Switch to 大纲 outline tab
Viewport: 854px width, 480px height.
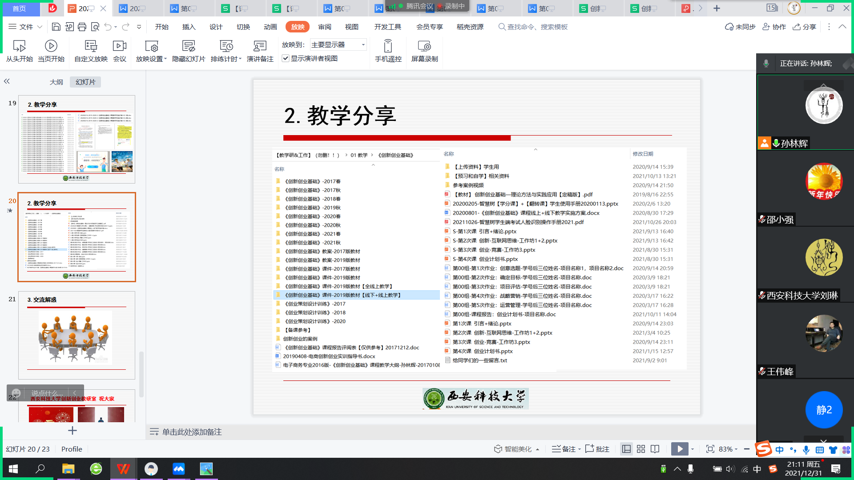tap(56, 82)
